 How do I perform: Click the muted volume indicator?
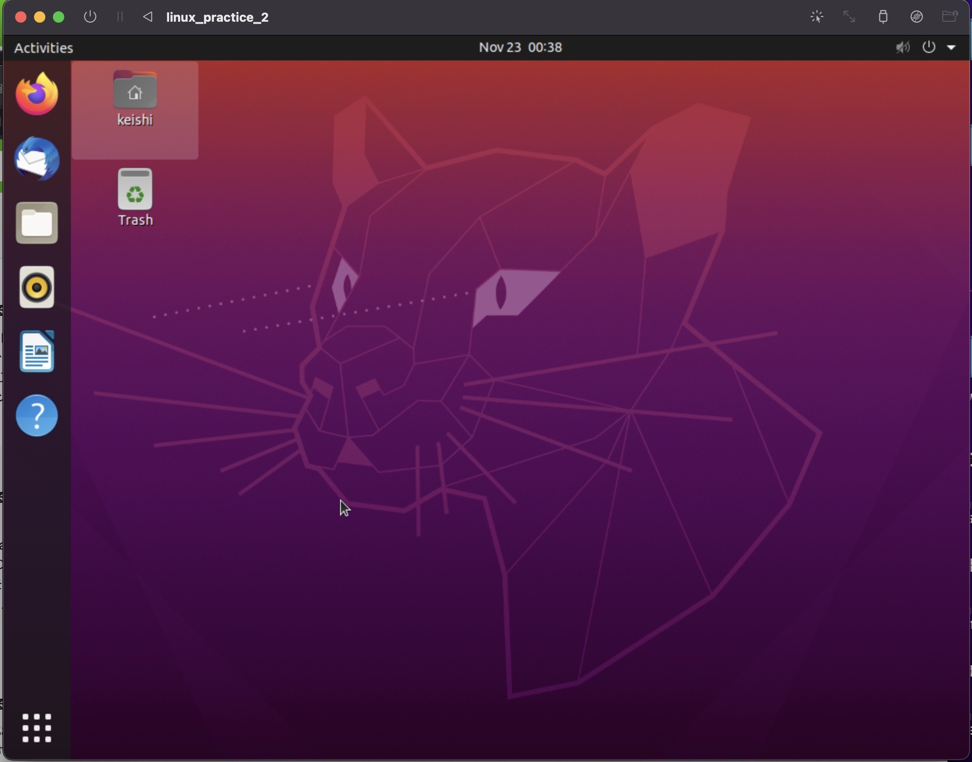coord(903,48)
